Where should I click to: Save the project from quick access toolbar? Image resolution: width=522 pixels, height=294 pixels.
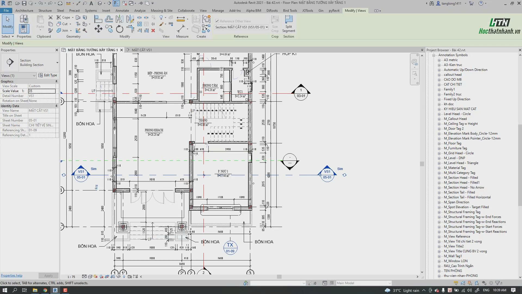(x=24, y=3)
